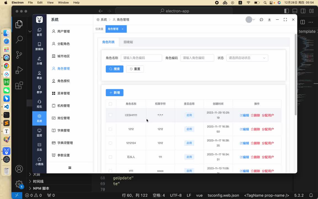The width and height of the screenshot is (318, 199).
Task: Open 招生 module in sidebar
Action: click(x=39, y=104)
